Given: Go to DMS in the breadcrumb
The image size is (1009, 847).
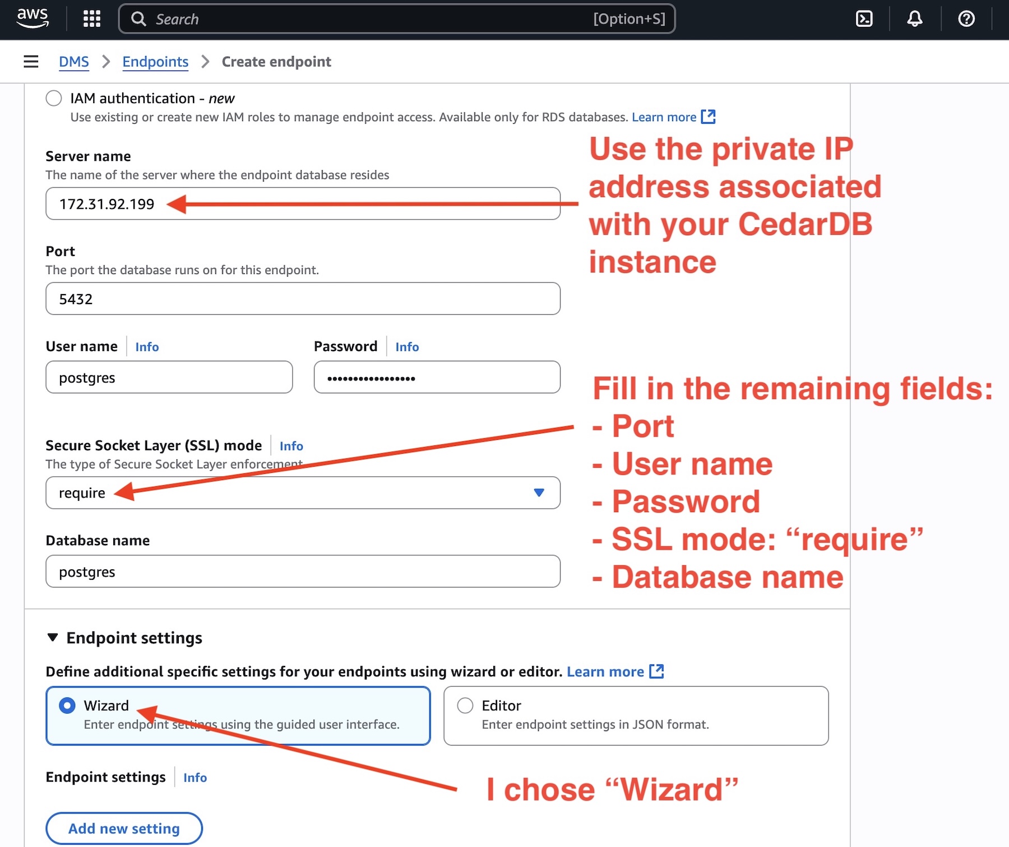Looking at the screenshot, I should tap(73, 62).
